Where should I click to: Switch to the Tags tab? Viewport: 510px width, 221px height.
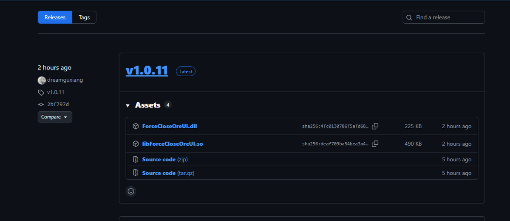point(84,17)
